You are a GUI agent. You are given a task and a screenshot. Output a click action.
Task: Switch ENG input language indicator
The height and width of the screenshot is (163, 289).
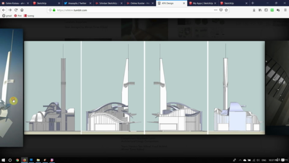tap(264, 160)
